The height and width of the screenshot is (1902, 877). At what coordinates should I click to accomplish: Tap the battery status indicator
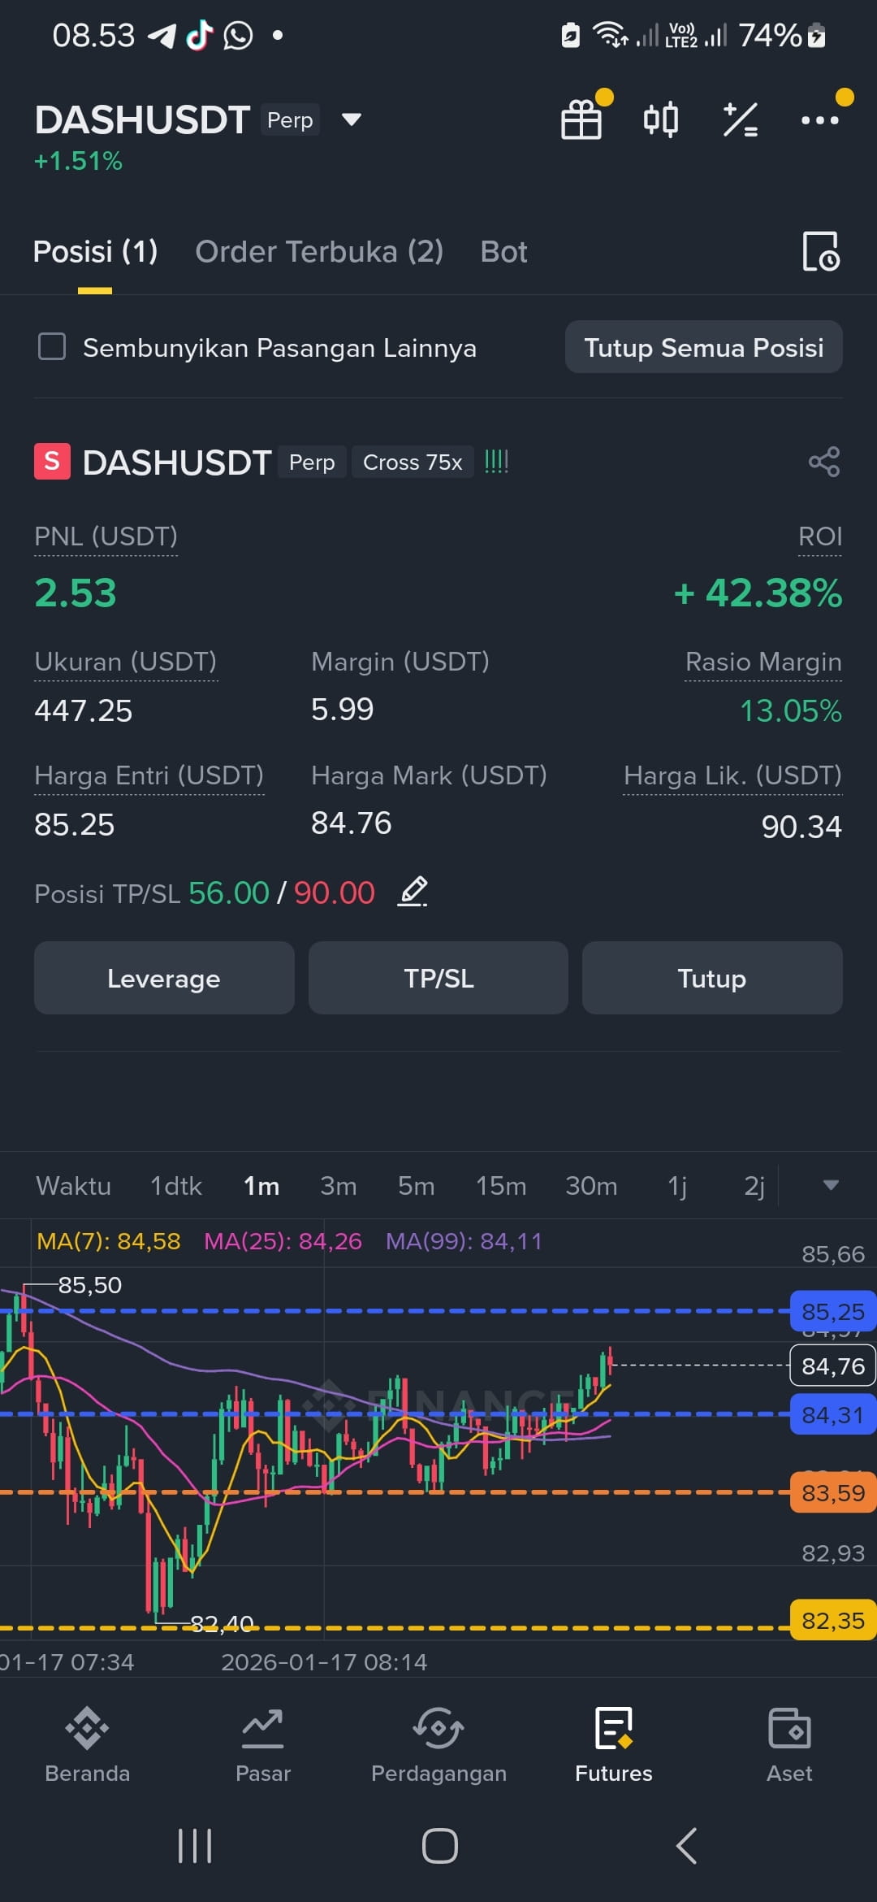(817, 36)
